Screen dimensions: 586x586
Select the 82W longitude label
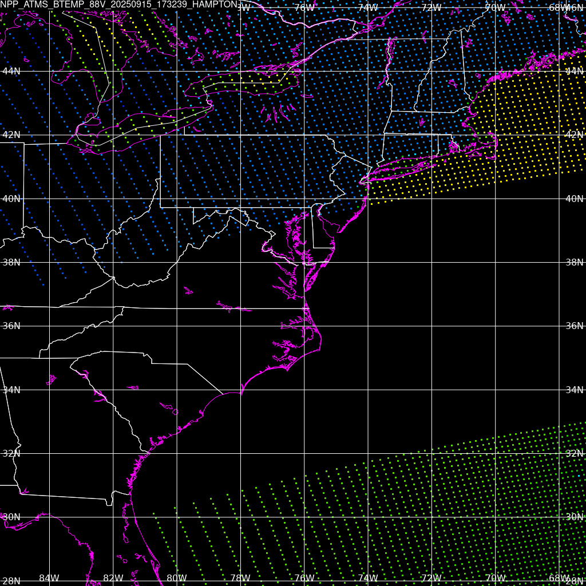113,578
